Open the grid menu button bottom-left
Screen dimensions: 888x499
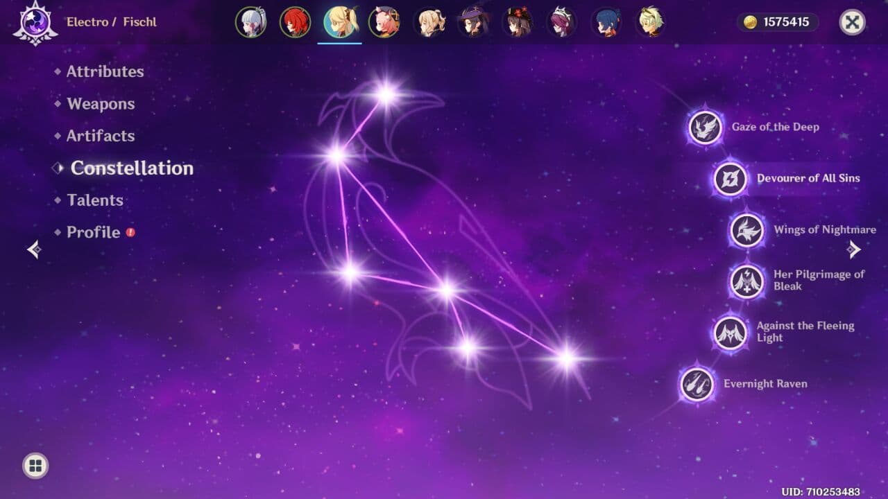(35, 465)
